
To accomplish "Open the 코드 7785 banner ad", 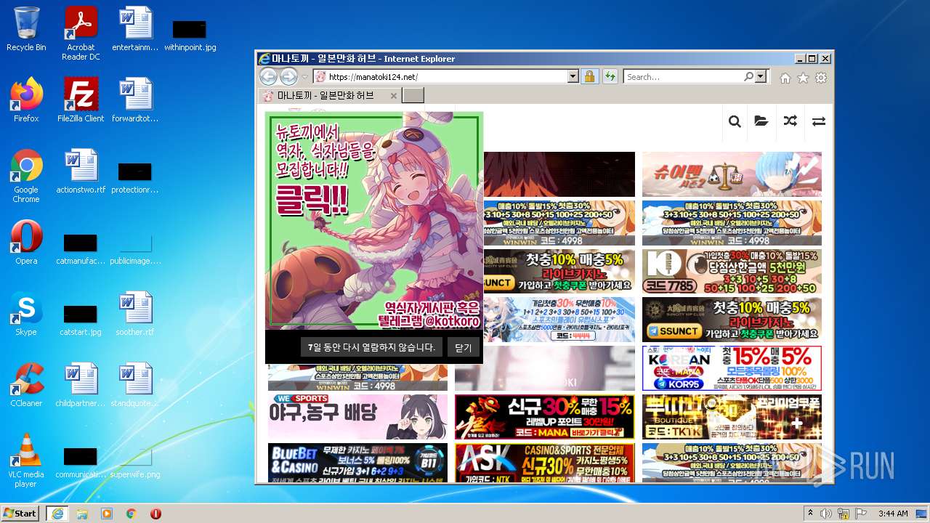I will pyautogui.click(x=732, y=271).
